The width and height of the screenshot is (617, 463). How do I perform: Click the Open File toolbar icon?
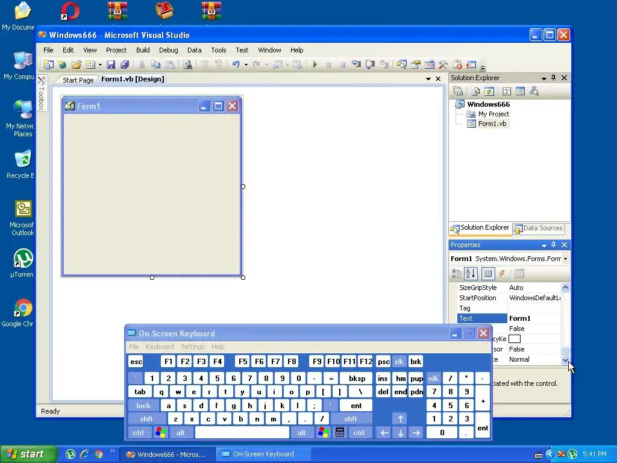point(77,65)
